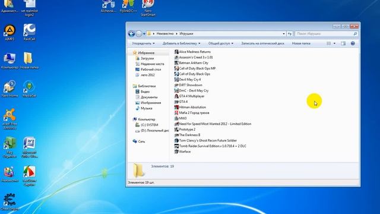Image resolution: width=380 pixels, height=214 pixels.
Task: Select Hitman Absolution in file list
Action: [x=190, y=107]
